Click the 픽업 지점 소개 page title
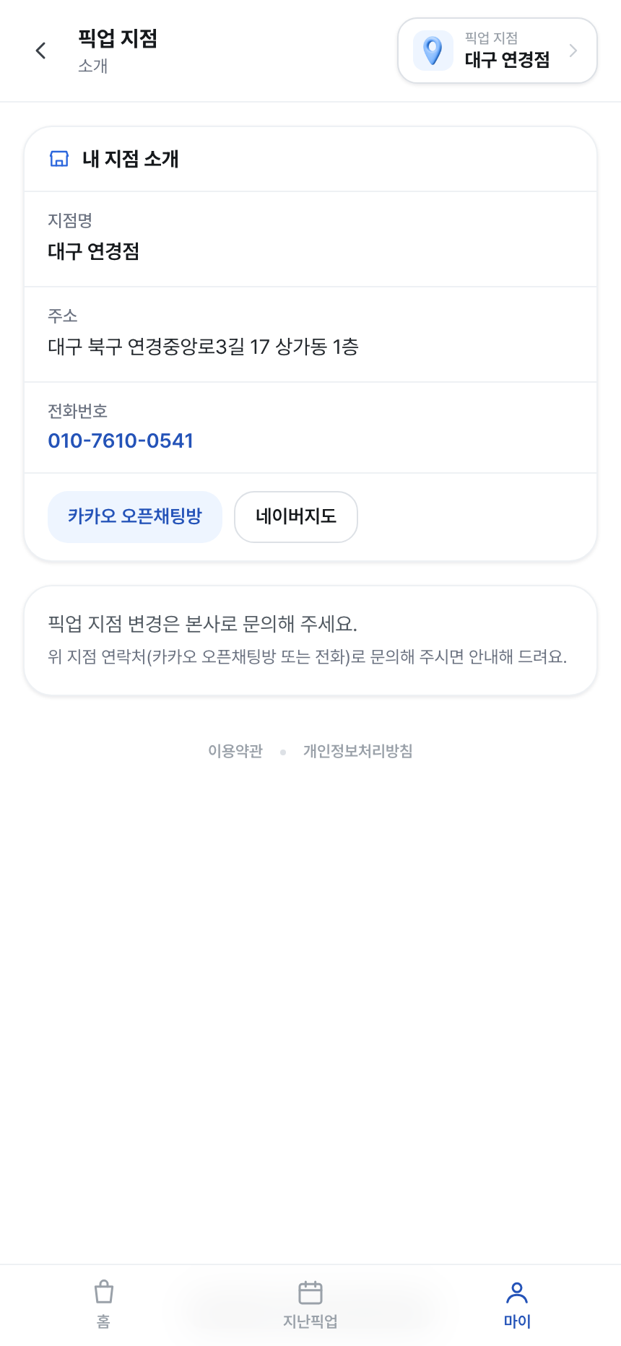This screenshot has height=1346, width=621. [118, 51]
